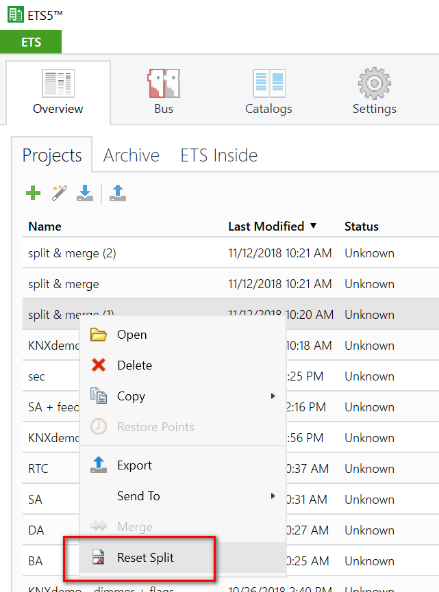Click the Reset Split document icon
Screen dimensions: 439x592
98,557
